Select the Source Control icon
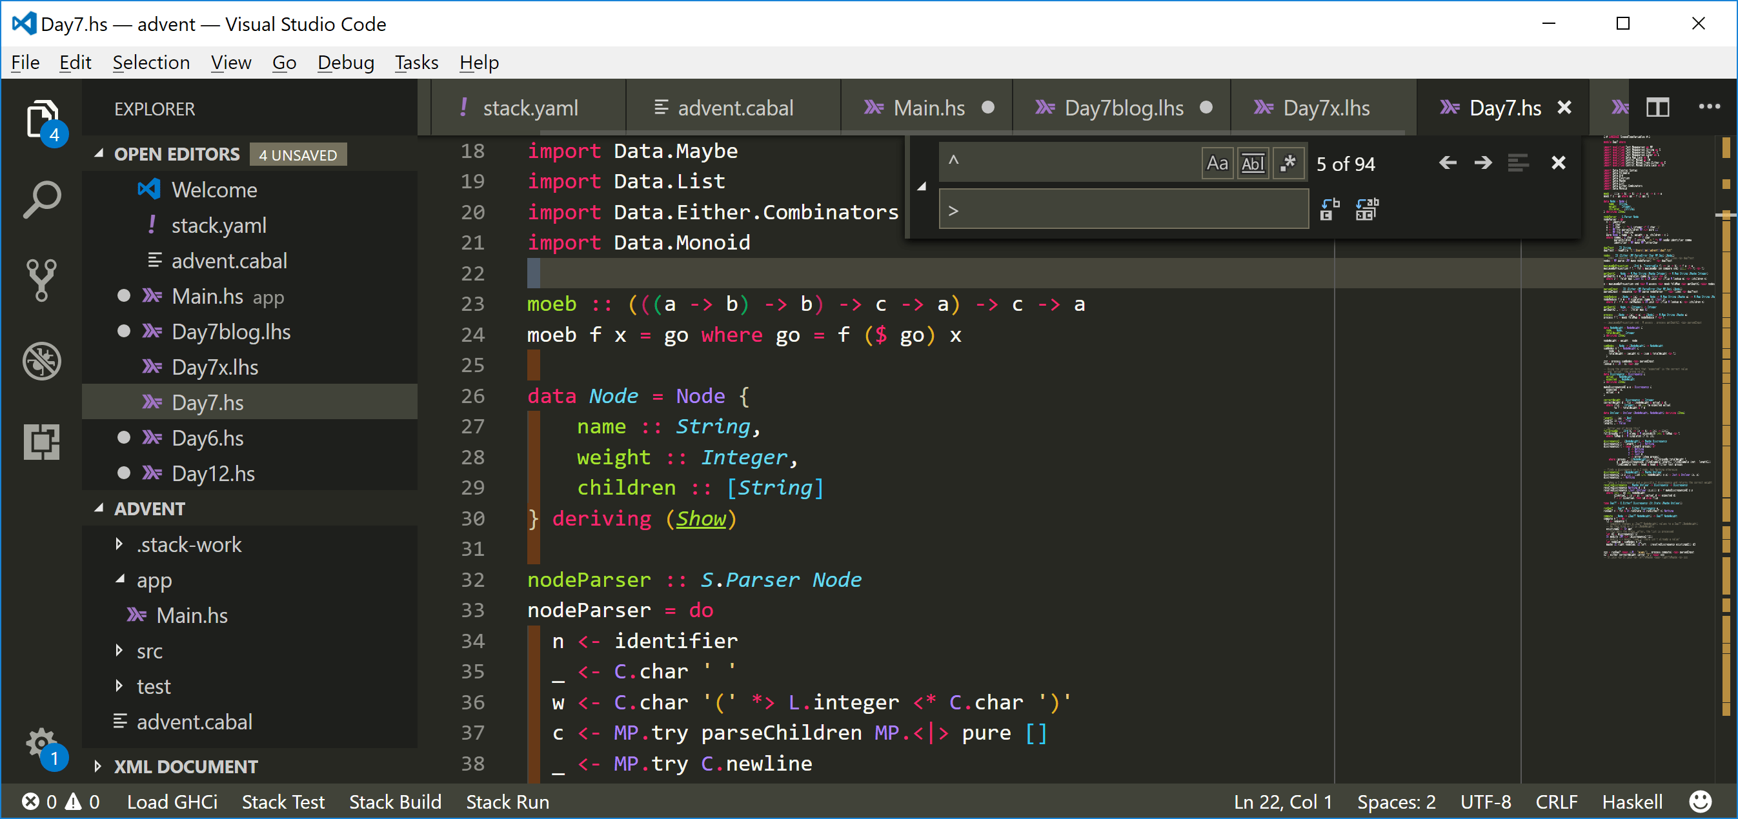The width and height of the screenshot is (1738, 819). 42,279
